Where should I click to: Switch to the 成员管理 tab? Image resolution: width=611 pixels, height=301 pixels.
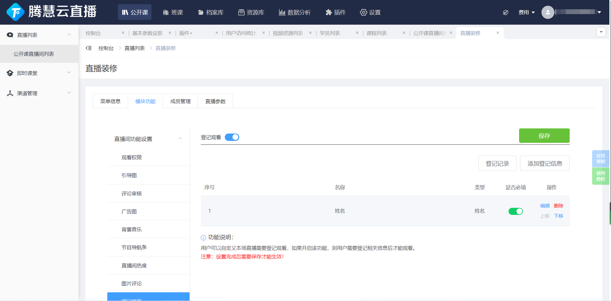tap(180, 101)
